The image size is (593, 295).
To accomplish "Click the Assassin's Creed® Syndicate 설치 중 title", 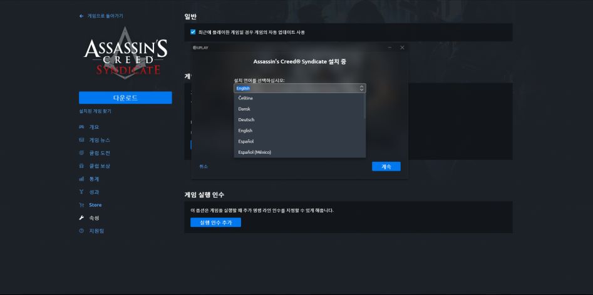I will click(x=299, y=61).
